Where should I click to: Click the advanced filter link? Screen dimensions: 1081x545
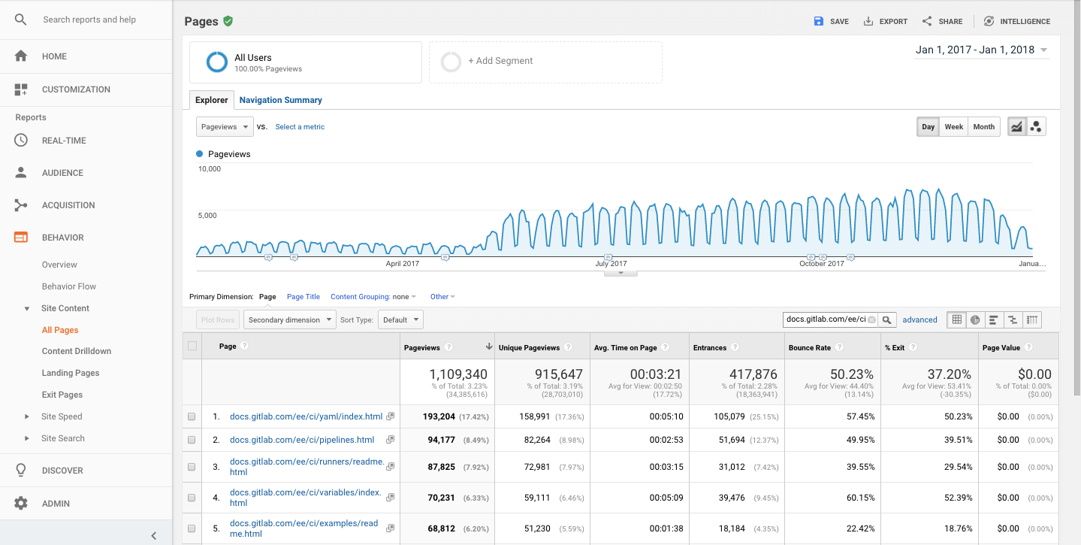[x=919, y=319]
